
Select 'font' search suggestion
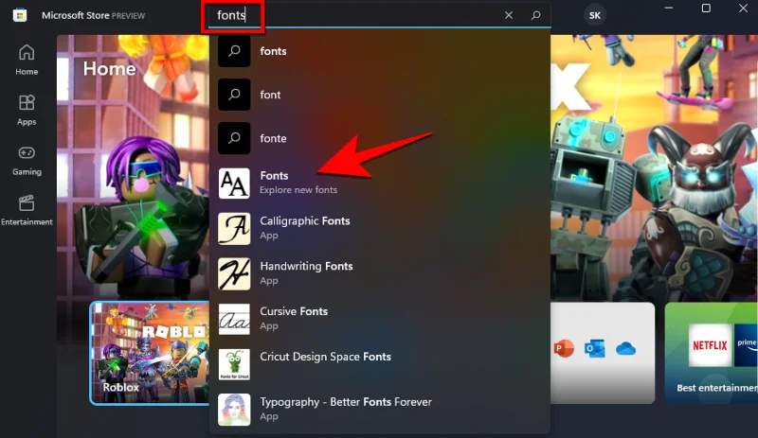pyautogui.click(x=380, y=95)
